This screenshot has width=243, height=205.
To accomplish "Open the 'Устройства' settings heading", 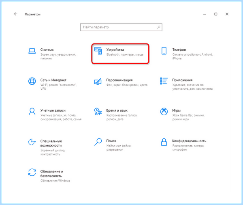I will 115,50.
